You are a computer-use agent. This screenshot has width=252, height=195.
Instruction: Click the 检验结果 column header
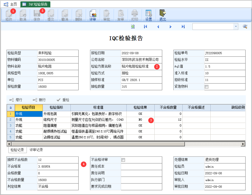pos(140,108)
